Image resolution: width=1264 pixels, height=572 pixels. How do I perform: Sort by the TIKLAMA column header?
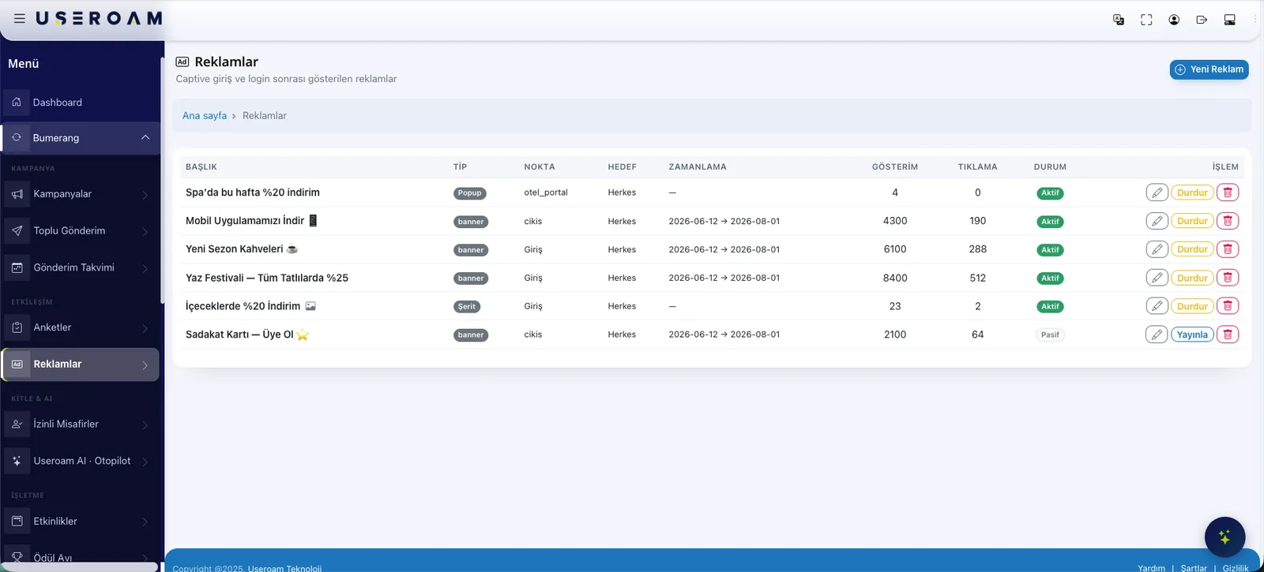tap(978, 167)
